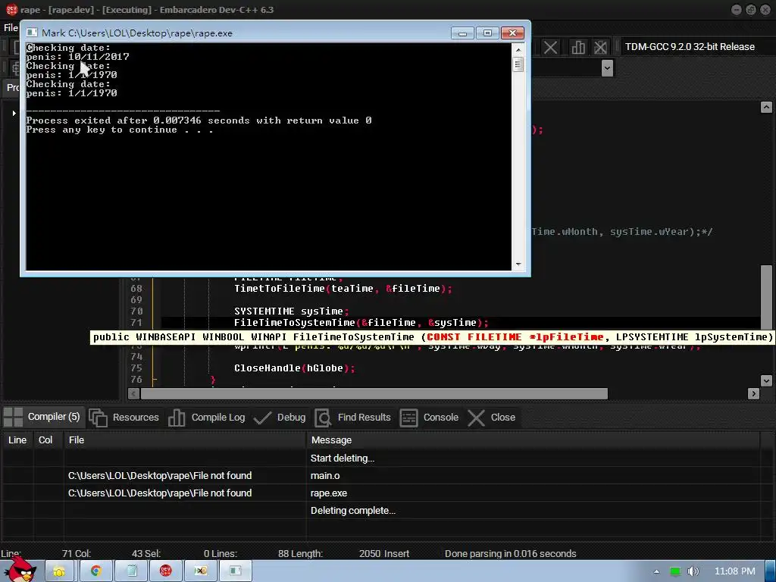Click the editor vertical scroll down arrow
The image size is (776, 582).
tap(766, 380)
